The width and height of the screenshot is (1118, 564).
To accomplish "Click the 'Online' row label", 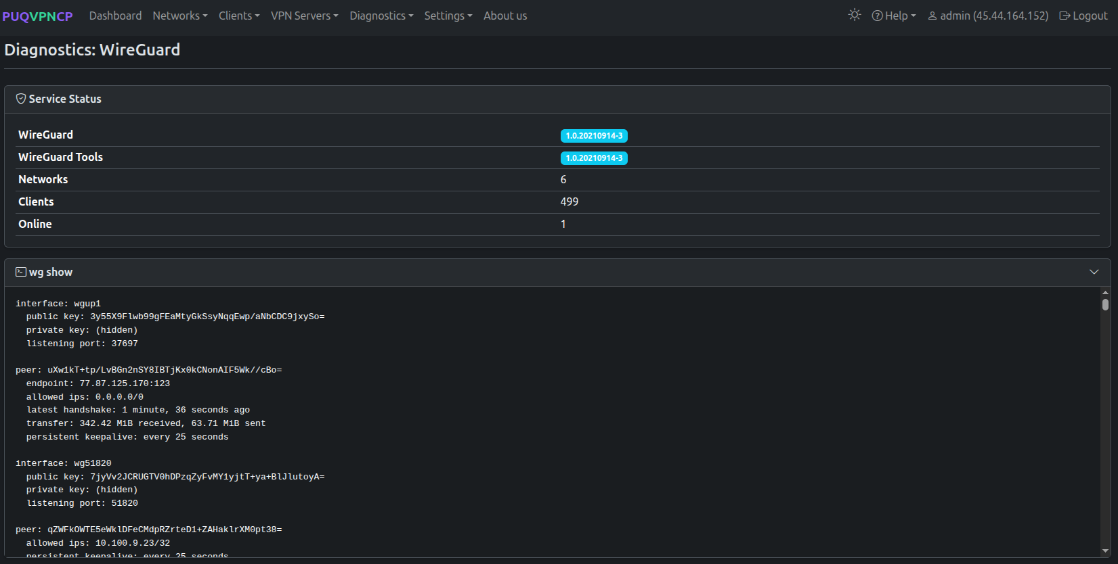I will pyautogui.click(x=35, y=224).
